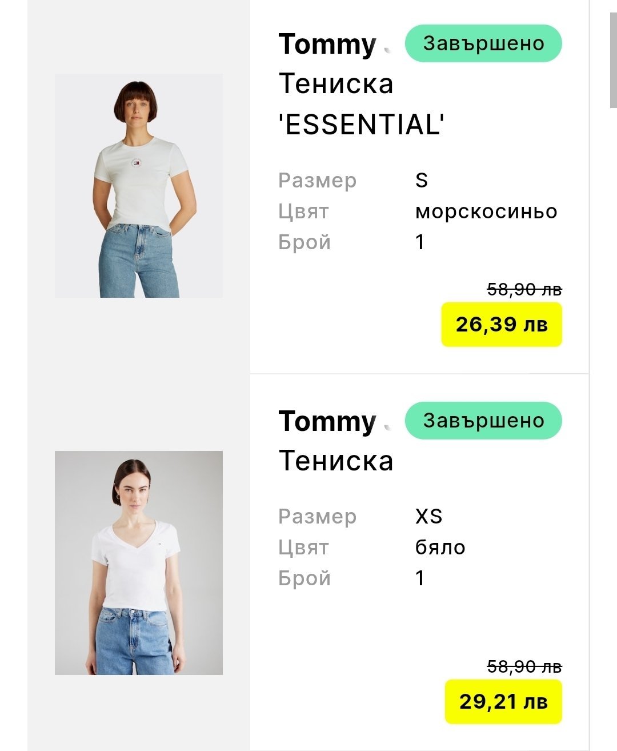Click the yellow 26,39 лв price tag

pyautogui.click(x=502, y=325)
